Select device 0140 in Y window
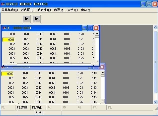158x116 pixels. [93, 73]
